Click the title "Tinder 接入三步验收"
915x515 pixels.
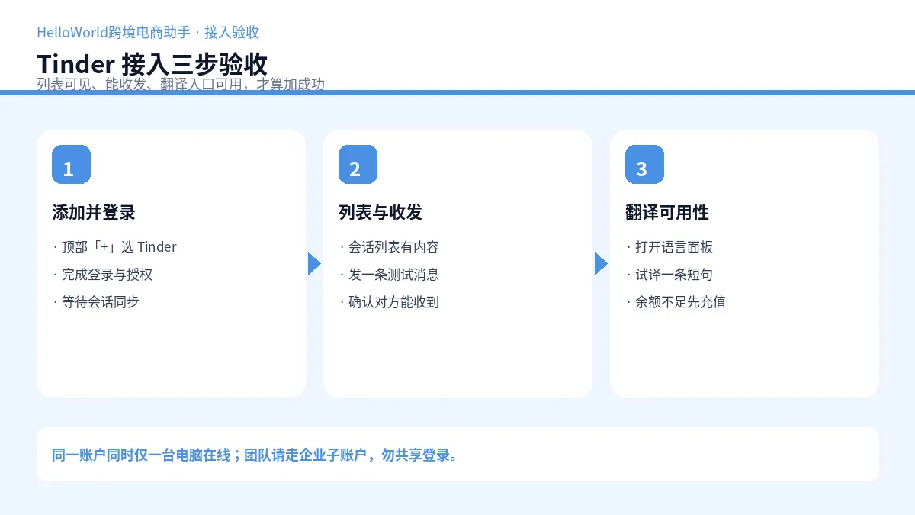point(152,64)
